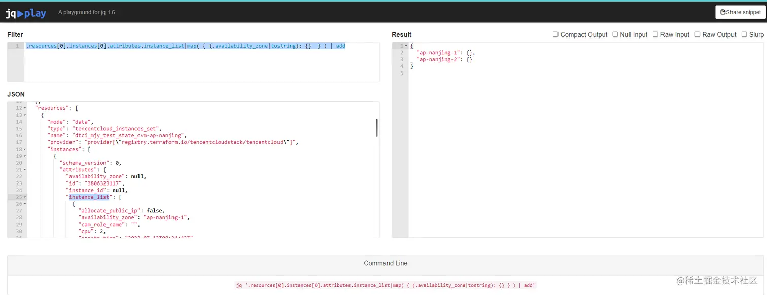Collapse the "attributes" object at line 21
The image size is (767, 295).
(x=25, y=170)
